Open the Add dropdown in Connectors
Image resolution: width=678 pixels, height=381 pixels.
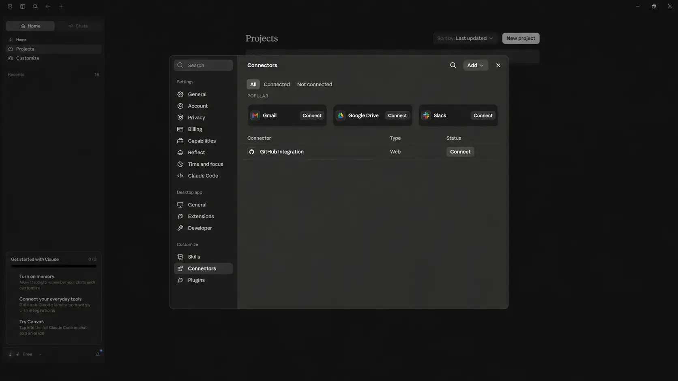(475, 65)
